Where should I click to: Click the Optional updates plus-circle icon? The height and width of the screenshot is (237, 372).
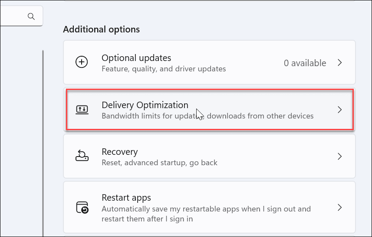tap(81, 63)
